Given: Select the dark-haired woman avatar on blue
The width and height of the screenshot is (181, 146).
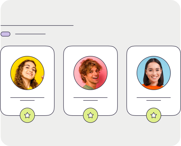Looking at the screenshot, I should 154,73.
